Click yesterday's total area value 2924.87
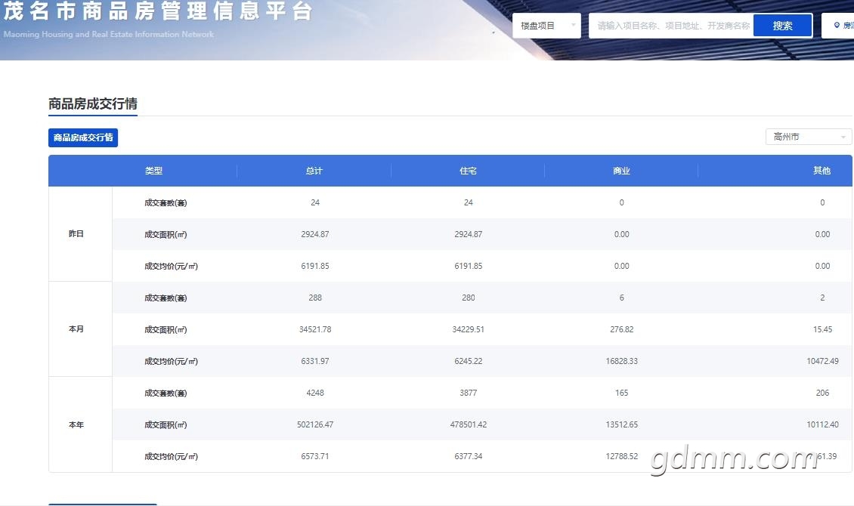Image resolution: width=854 pixels, height=506 pixels. point(315,234)
